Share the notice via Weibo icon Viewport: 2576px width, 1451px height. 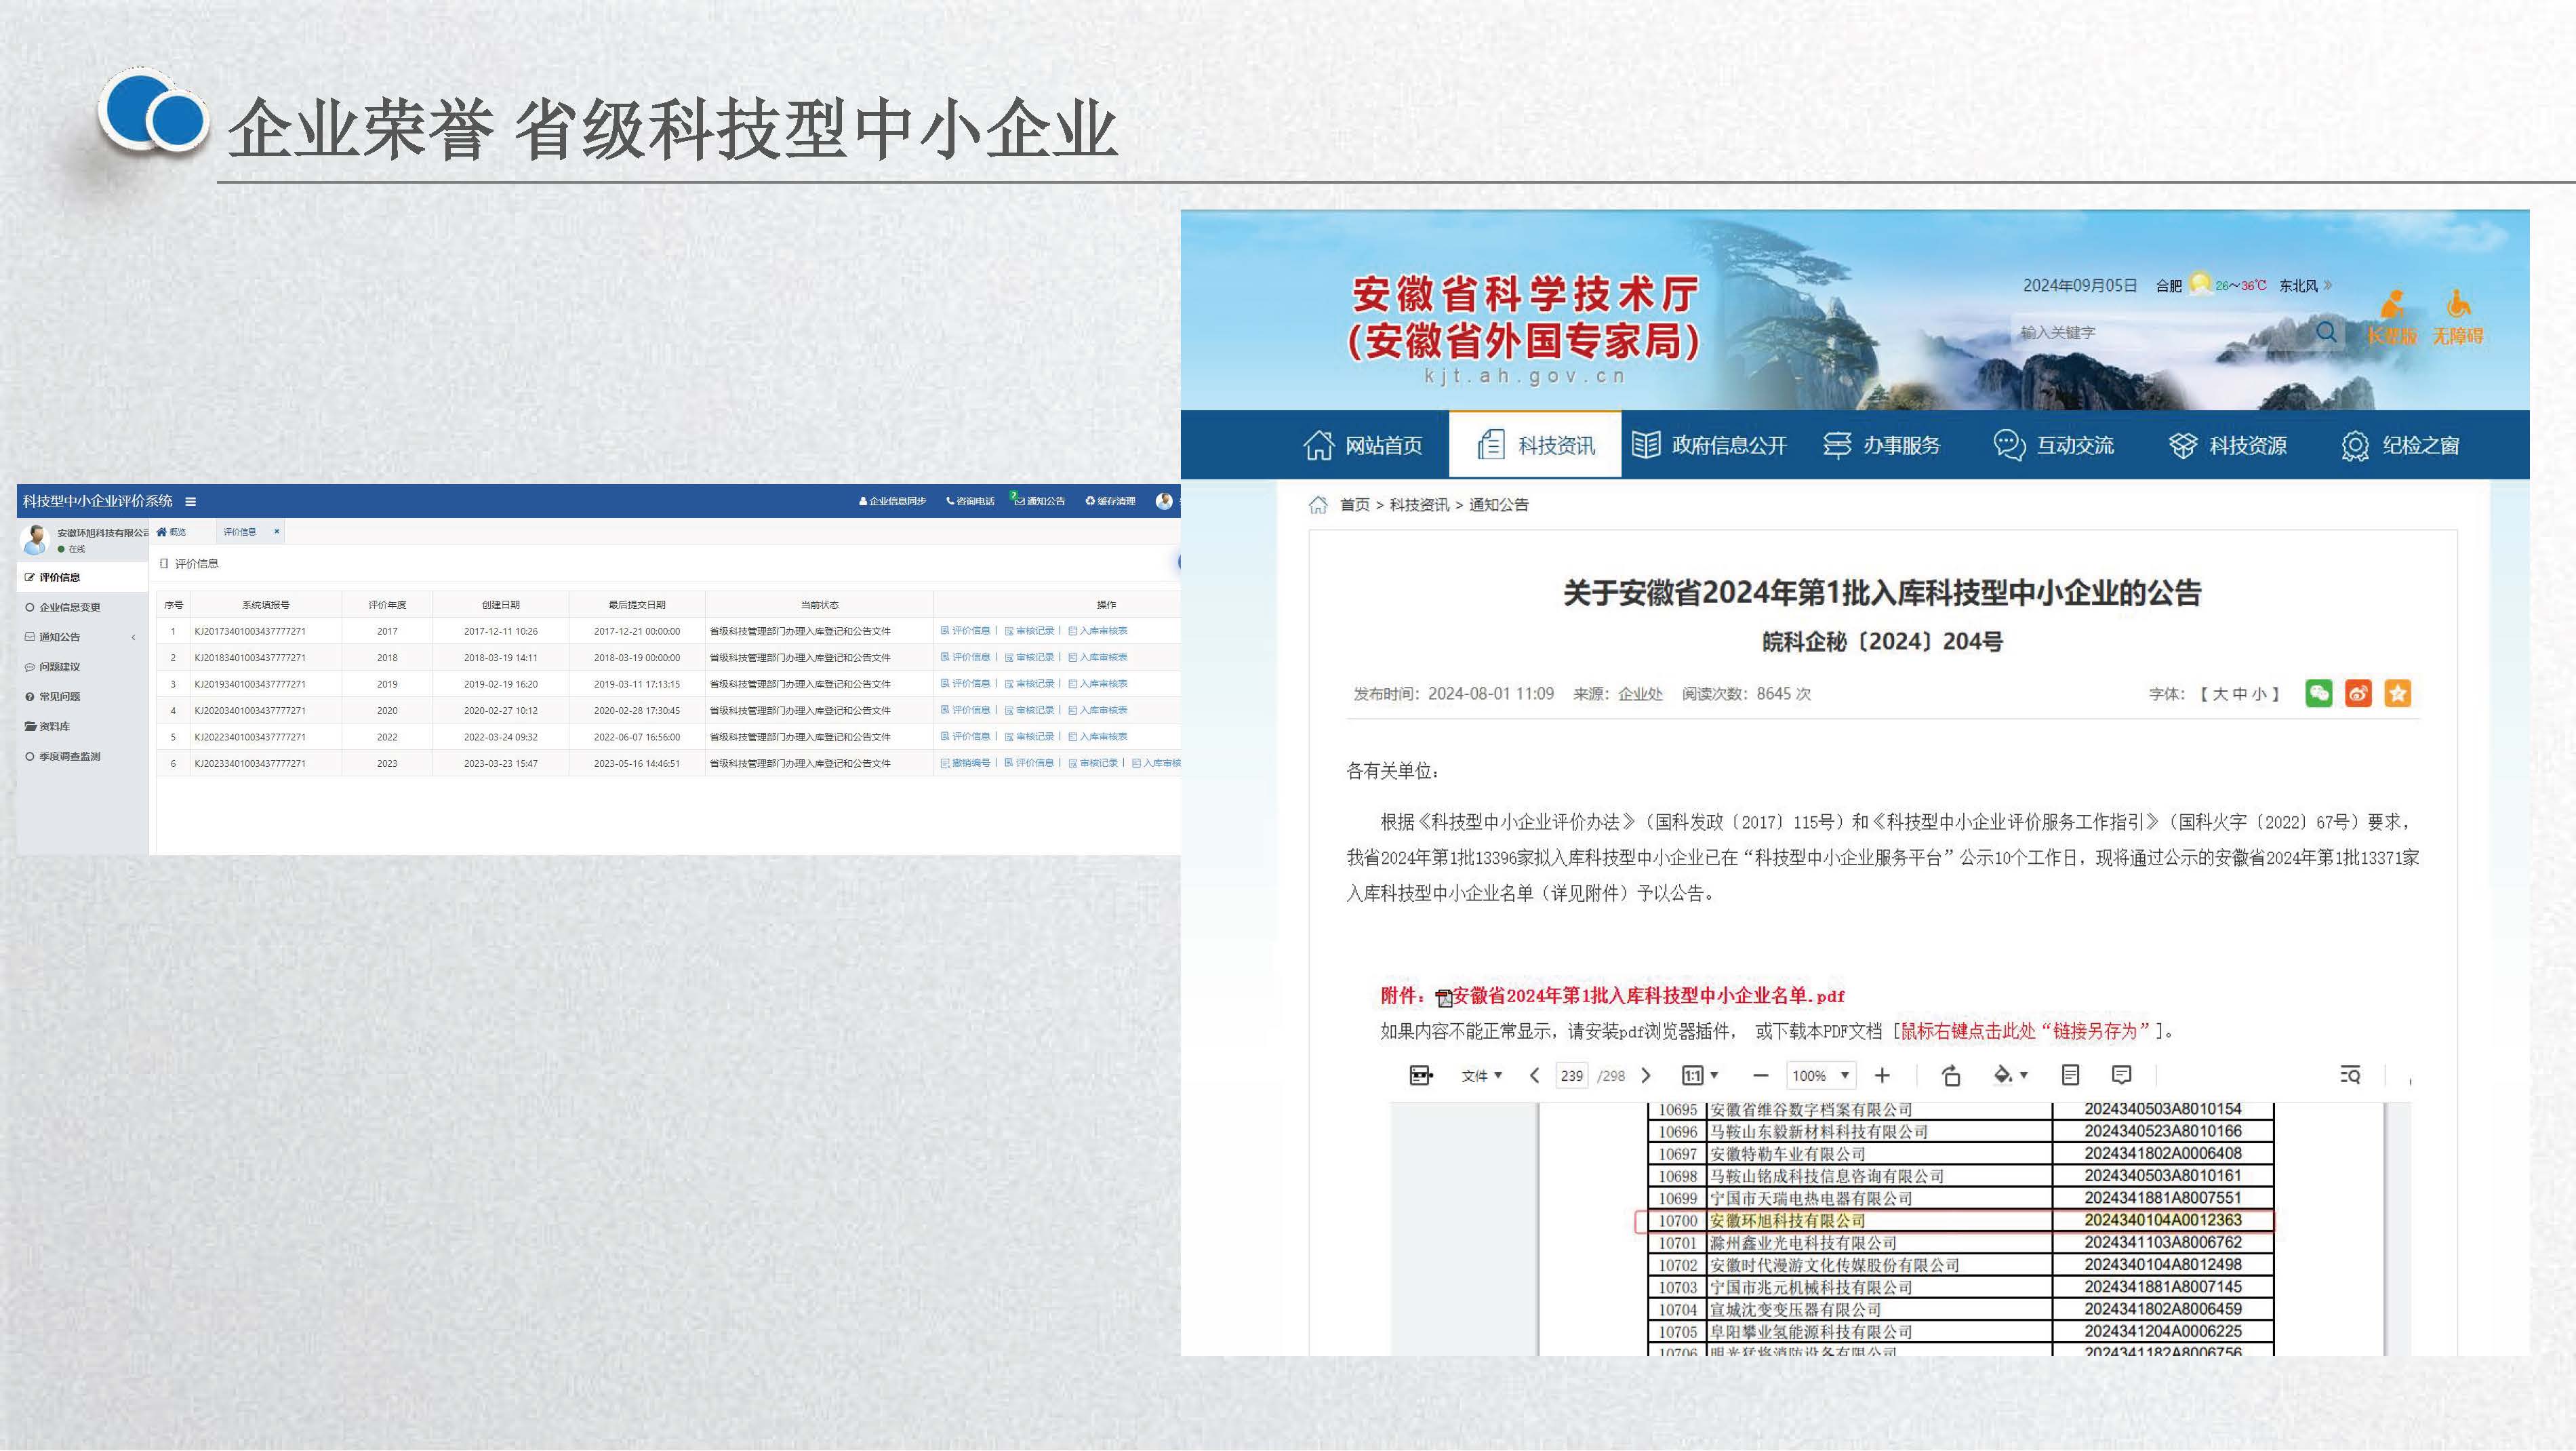2358,693
